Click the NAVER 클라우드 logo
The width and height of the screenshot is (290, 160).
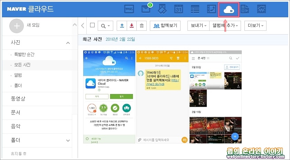30,9
